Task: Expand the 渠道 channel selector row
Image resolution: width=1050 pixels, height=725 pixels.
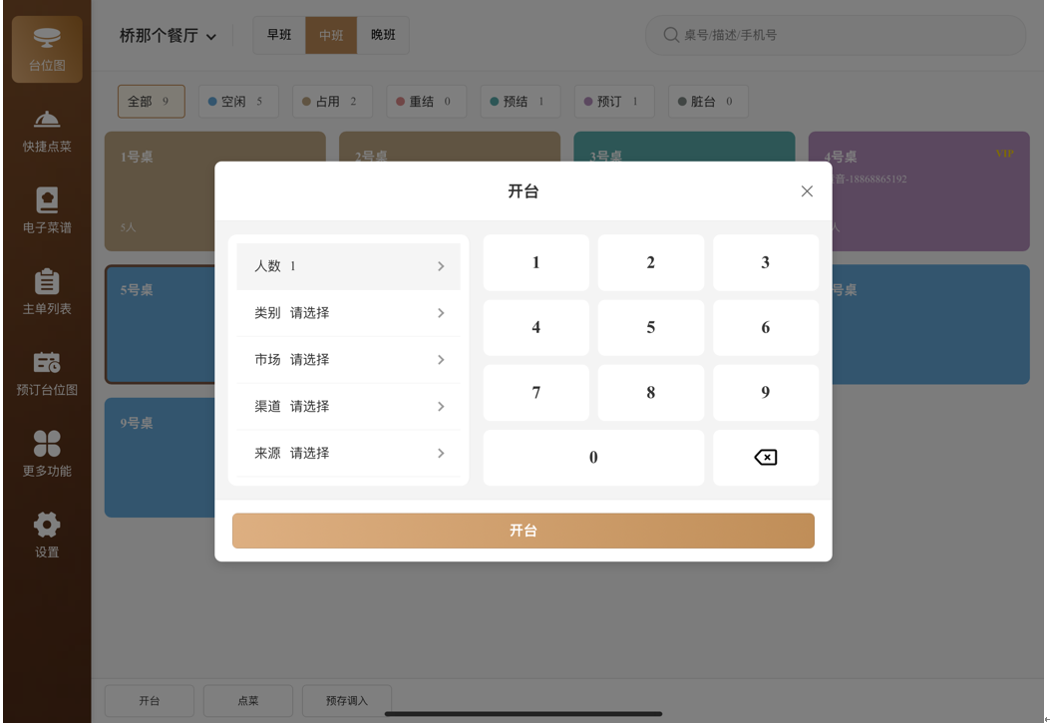Action: [x=348, y=407]
